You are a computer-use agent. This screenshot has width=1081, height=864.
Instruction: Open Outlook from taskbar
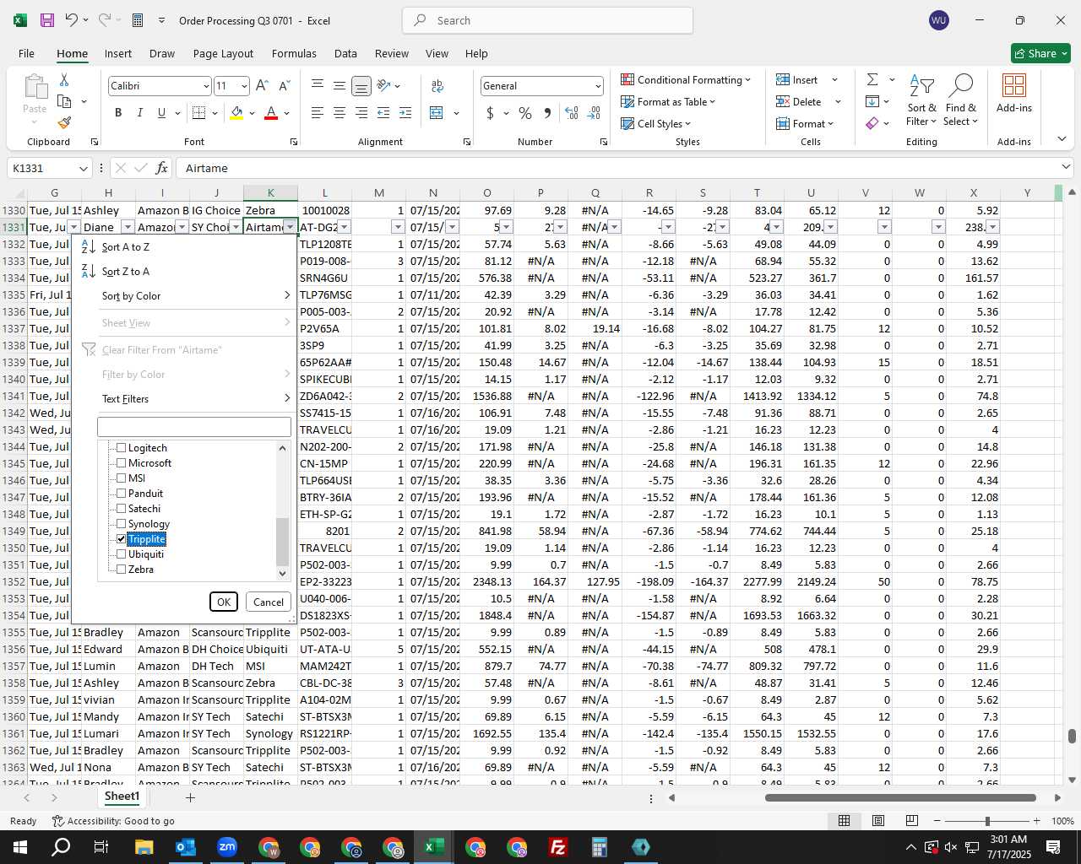[185, 846]
